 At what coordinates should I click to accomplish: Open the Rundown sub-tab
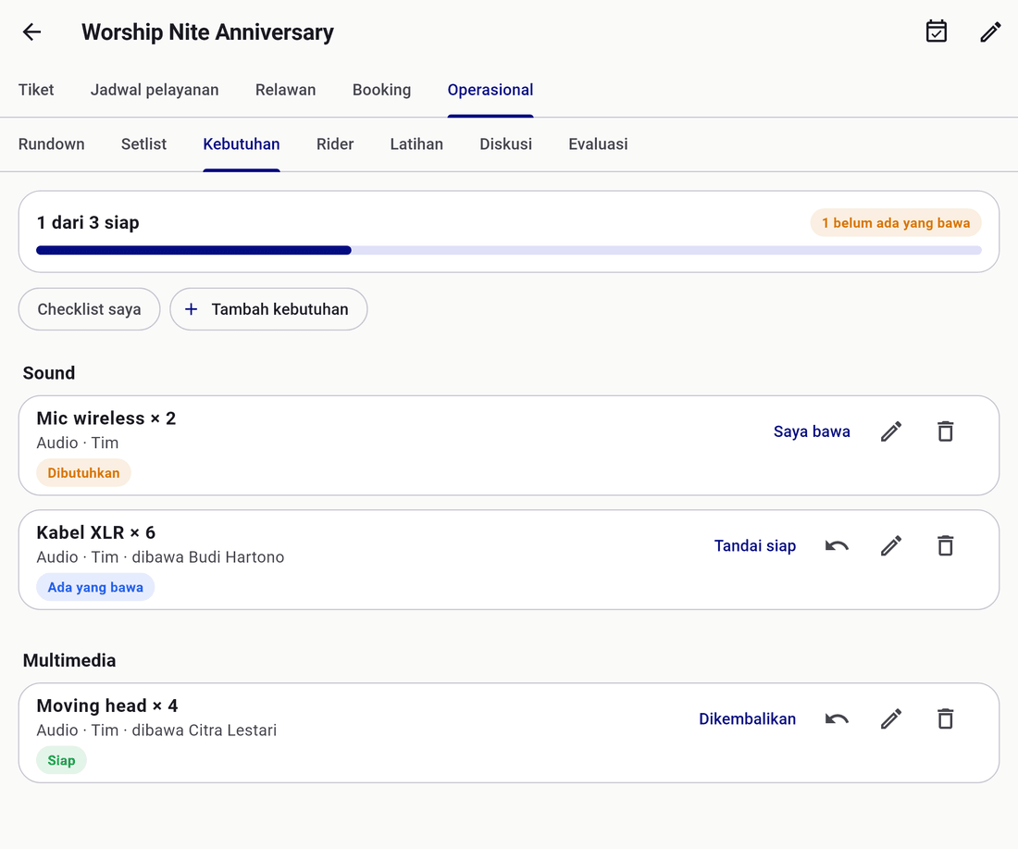51,144
